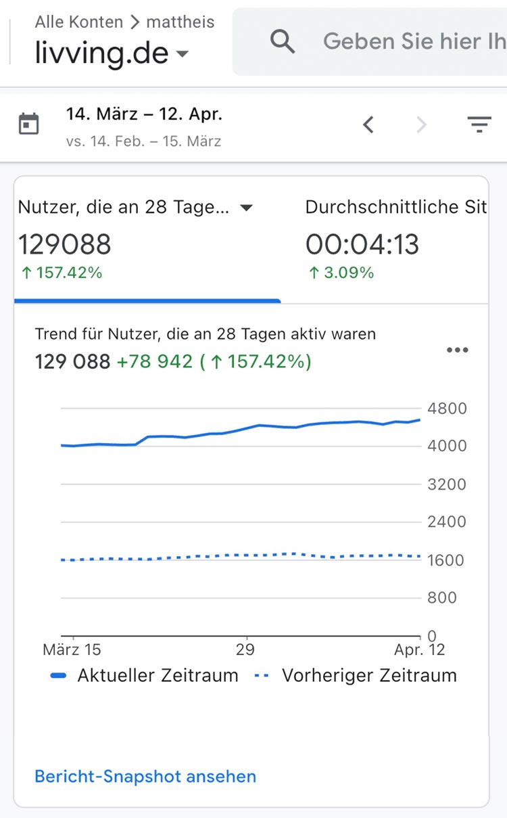Viewport: 507px width, 818px height.
Task: Go to the next period arrow
Action: [422, 124]
